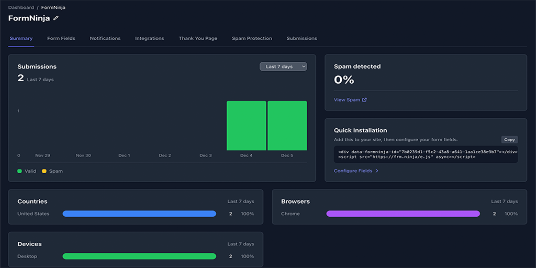This screenshot has width=536, height=268.
Task: Click the pencil edit icon beside FormNinja
Action: tap(56, 18)
